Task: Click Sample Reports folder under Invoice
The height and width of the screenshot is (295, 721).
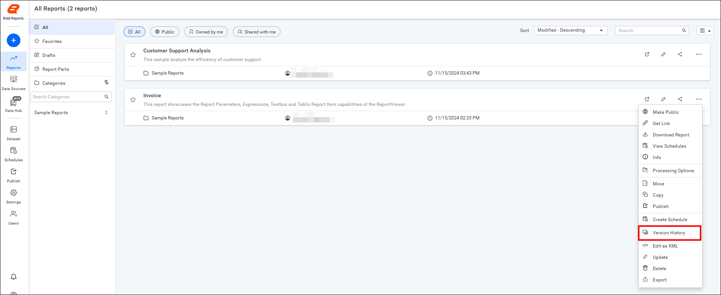Action: (163, 118)
